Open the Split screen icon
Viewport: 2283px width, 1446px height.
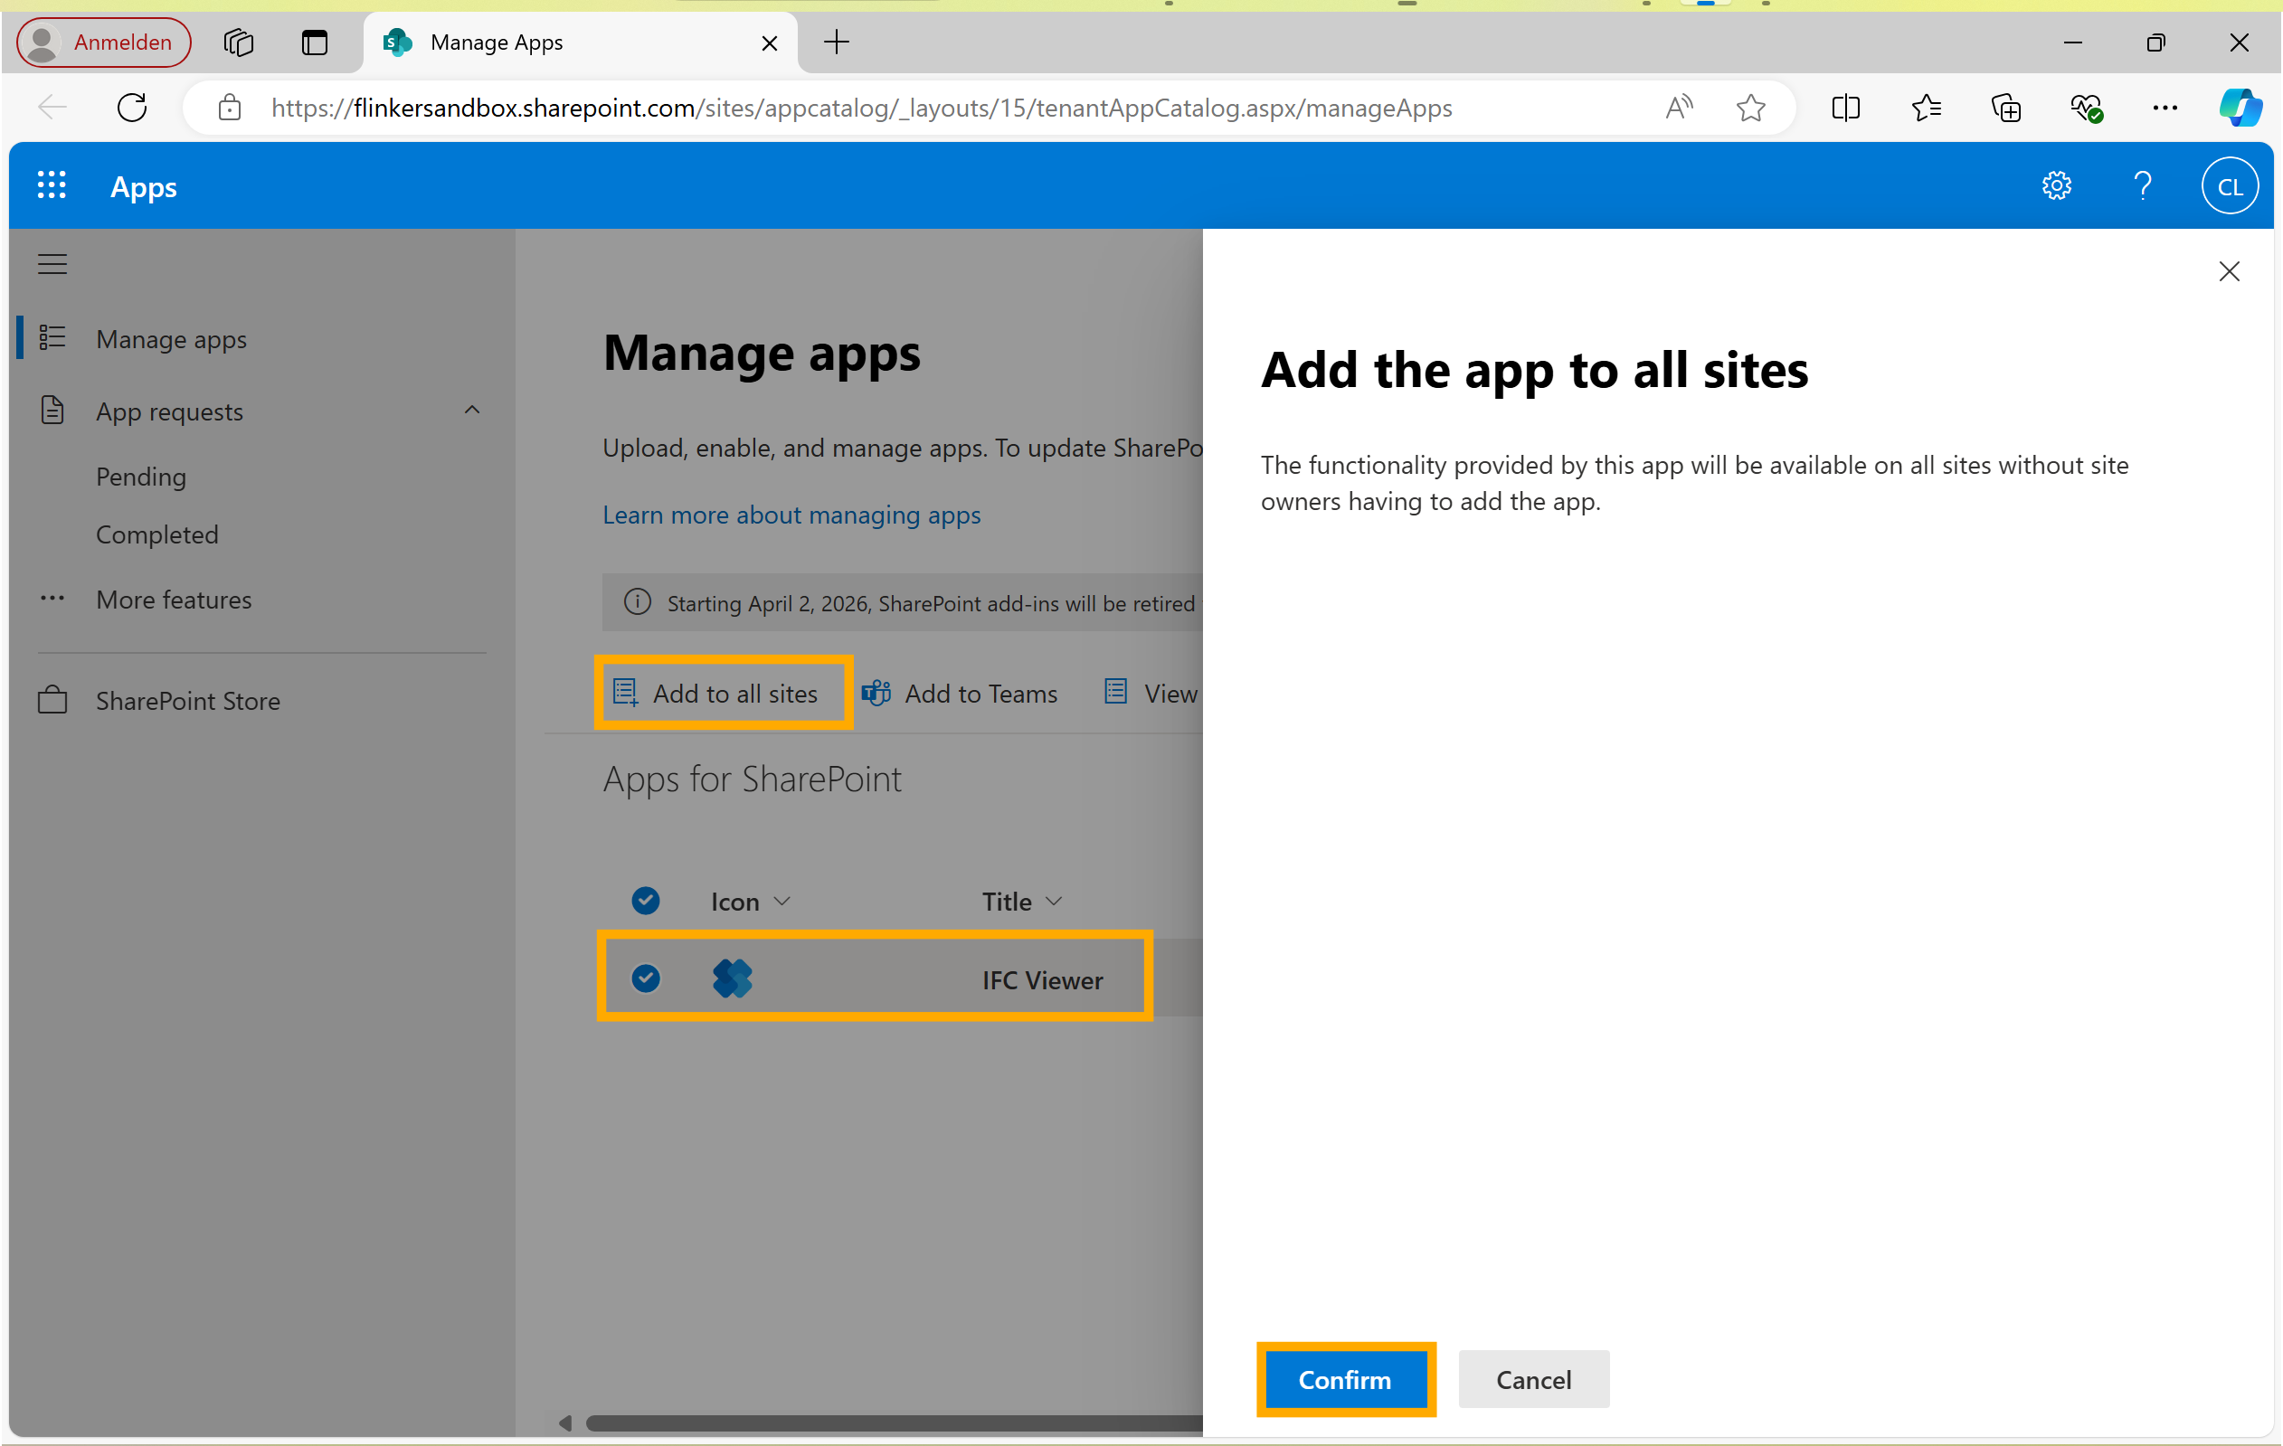(1846, 107)
